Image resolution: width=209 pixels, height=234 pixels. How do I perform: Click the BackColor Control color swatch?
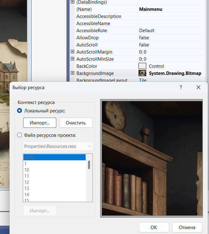[143, 66]
